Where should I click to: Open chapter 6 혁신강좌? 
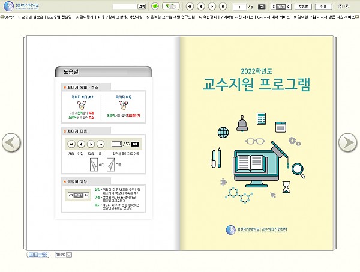208,17
